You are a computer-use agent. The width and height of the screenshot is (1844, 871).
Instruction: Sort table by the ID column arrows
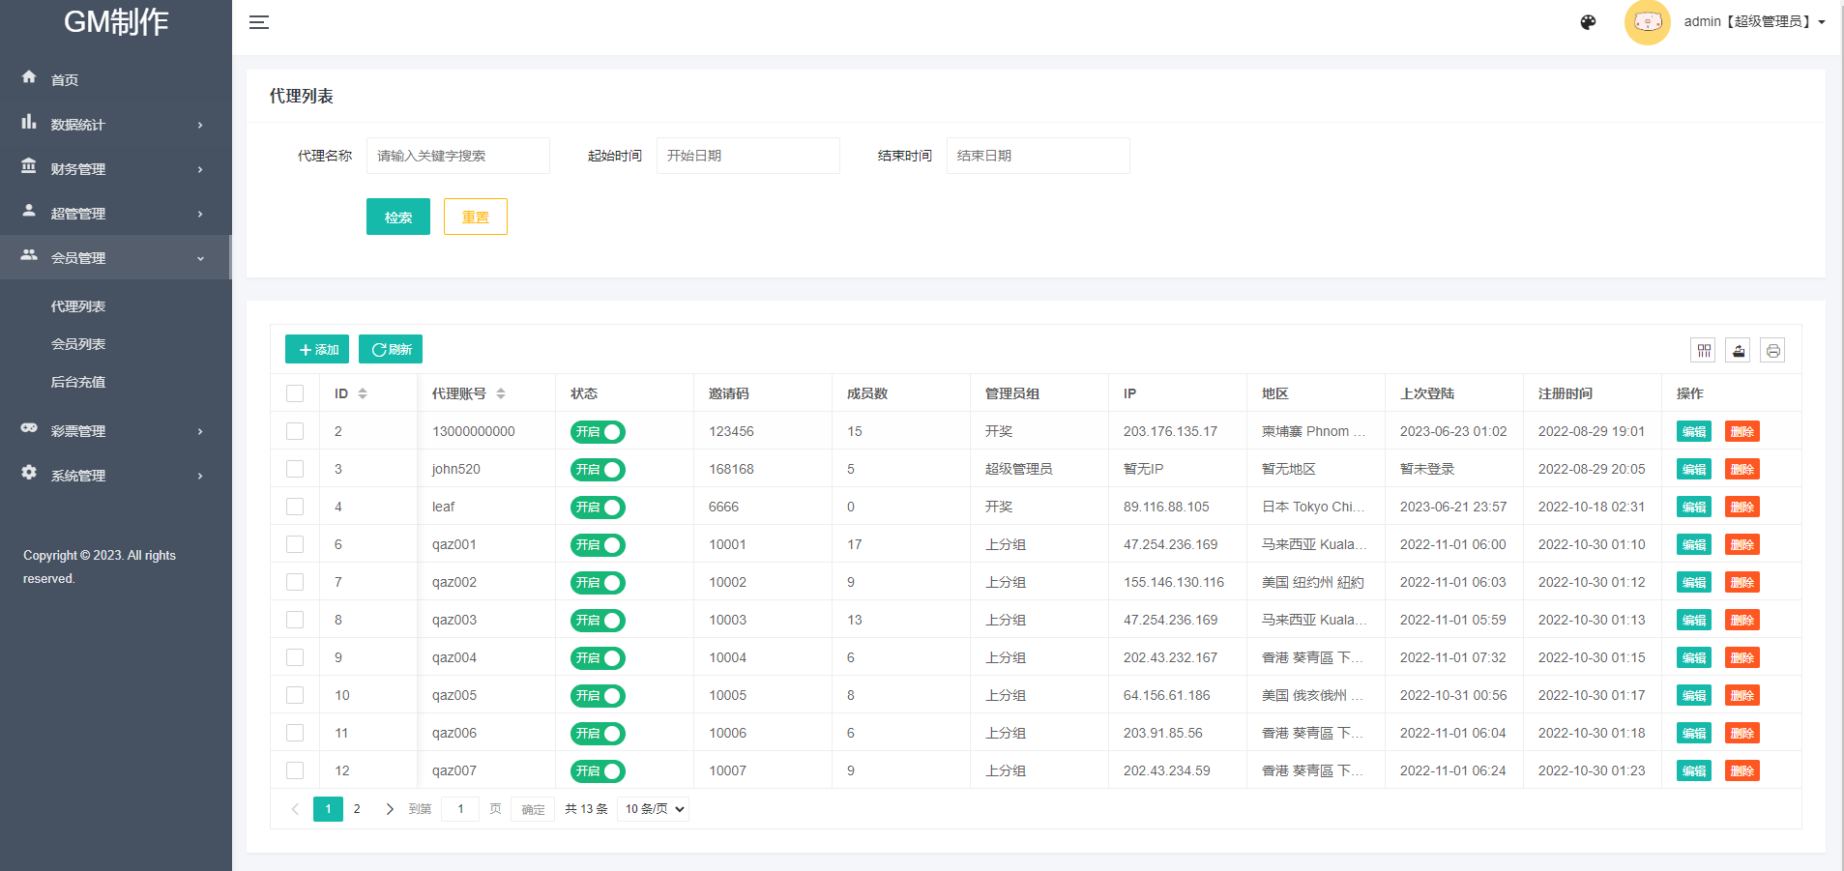tap(363, 393)
